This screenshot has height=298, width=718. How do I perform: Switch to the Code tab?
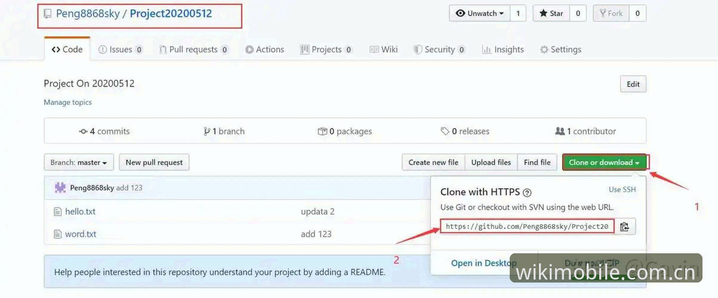click(x=67, y=49)
